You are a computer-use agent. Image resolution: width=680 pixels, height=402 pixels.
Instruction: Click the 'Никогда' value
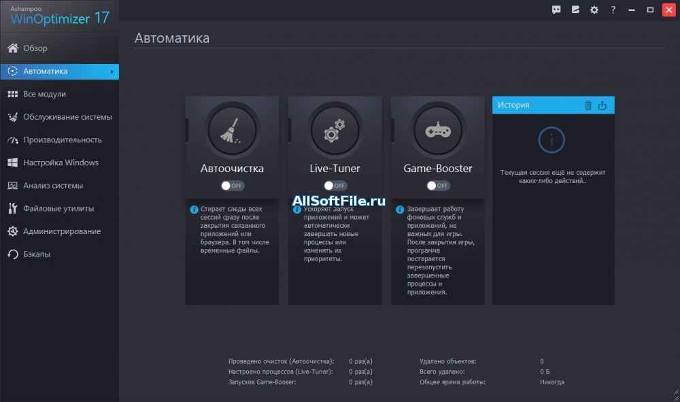551,382
